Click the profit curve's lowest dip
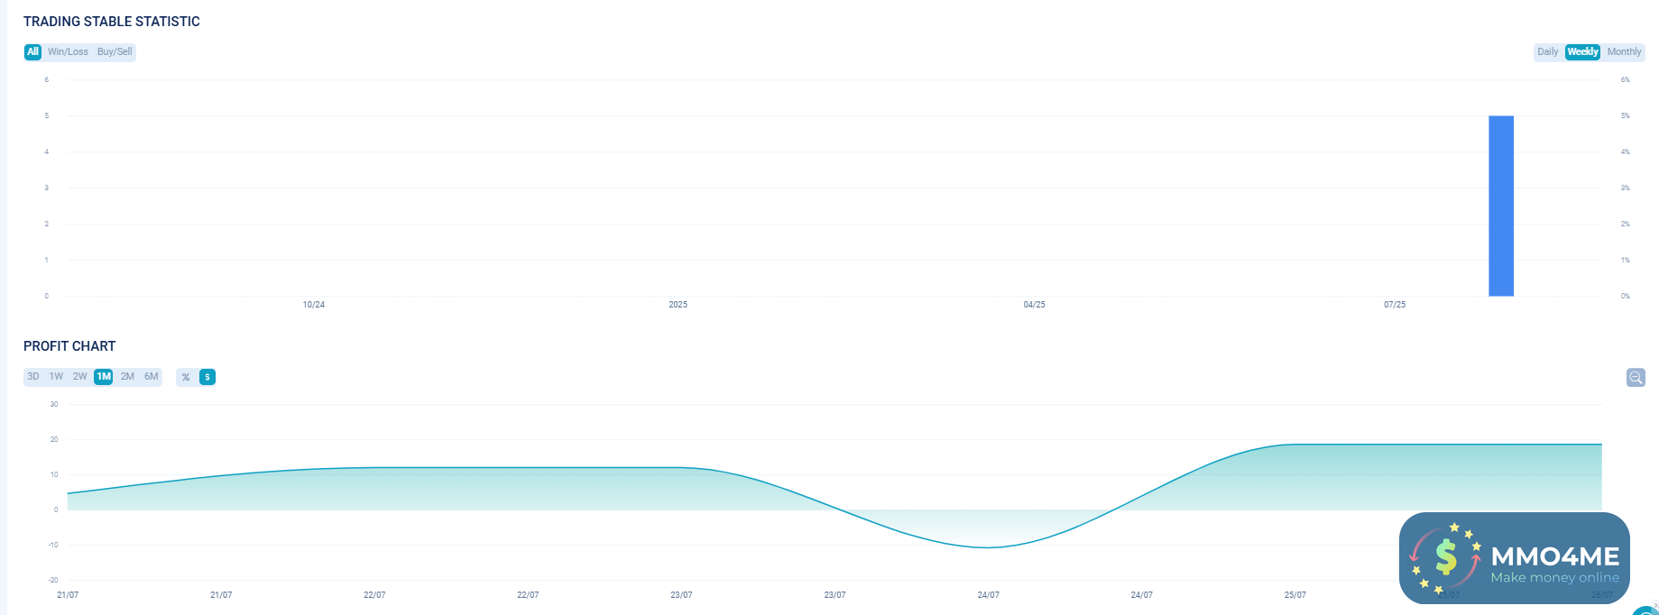This screenshot has height=615, width=1659. point(988,547)
